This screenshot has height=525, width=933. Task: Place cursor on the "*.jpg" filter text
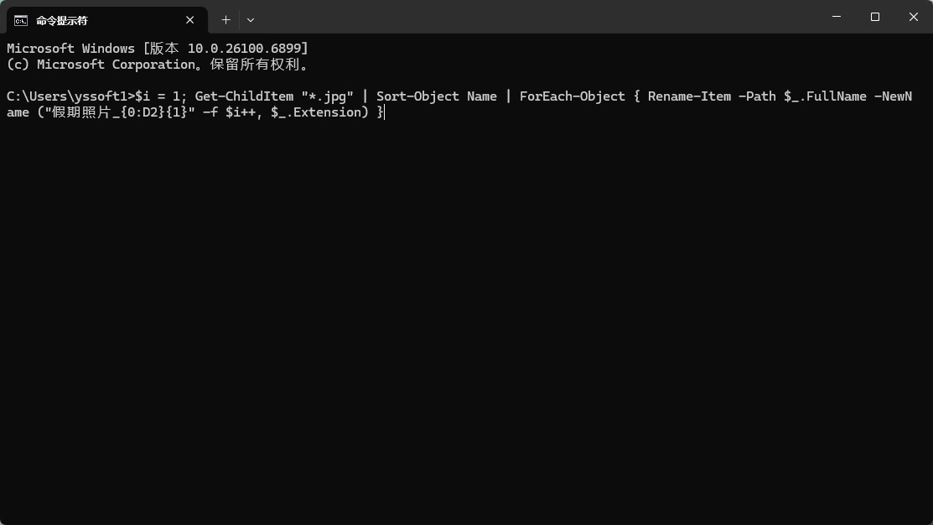327,96
